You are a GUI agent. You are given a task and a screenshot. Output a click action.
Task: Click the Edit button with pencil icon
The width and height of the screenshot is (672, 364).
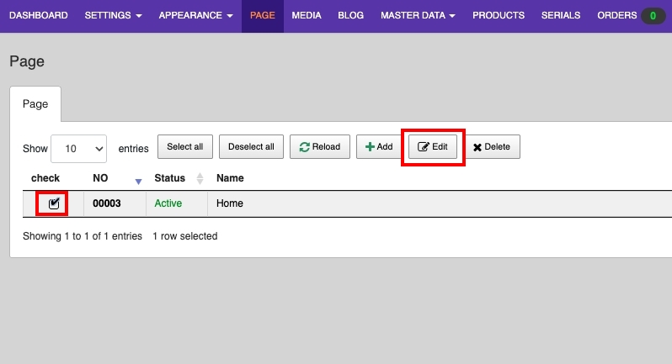(433, 147)
